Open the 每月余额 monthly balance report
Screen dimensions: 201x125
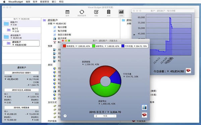coord(62,31)
